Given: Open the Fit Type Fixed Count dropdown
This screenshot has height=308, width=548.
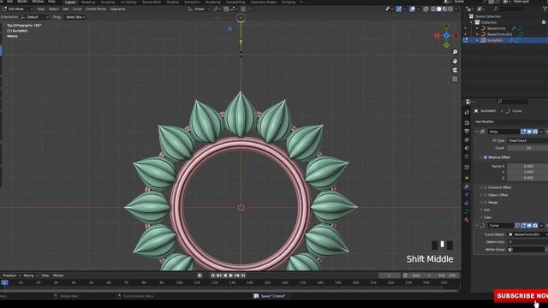Looking at the screenshot, I should [527, 140].
